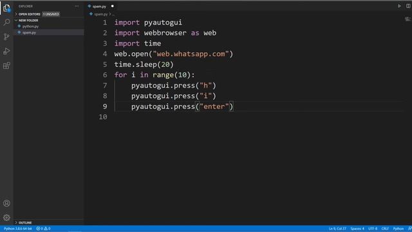Open the Run and Debug view

coord(6,51)
